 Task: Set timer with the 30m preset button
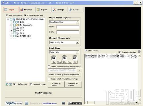click(x=59, y=62)
